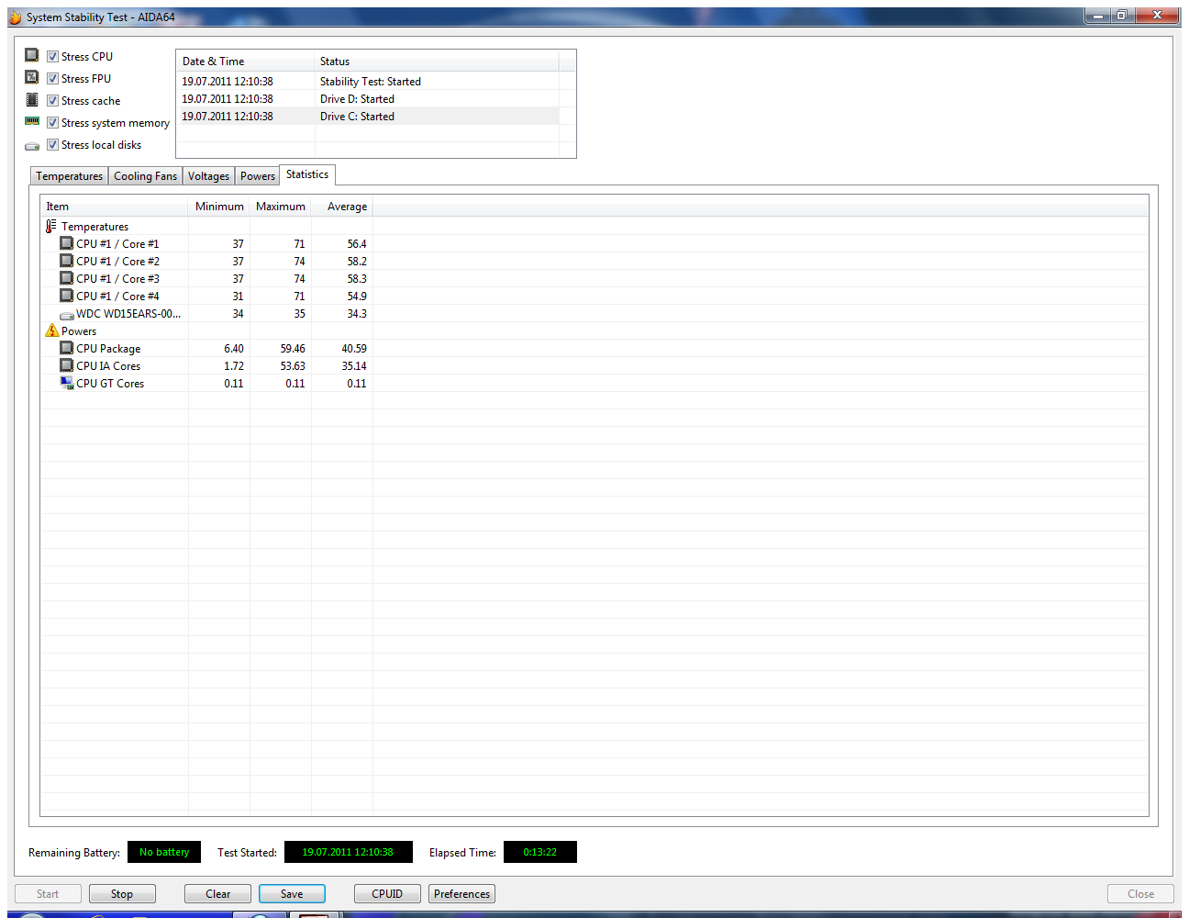This screenshot has height=918, width=1189.
Task: Select the Powers group label in statistics list
Action: click(x=79, y=331)
